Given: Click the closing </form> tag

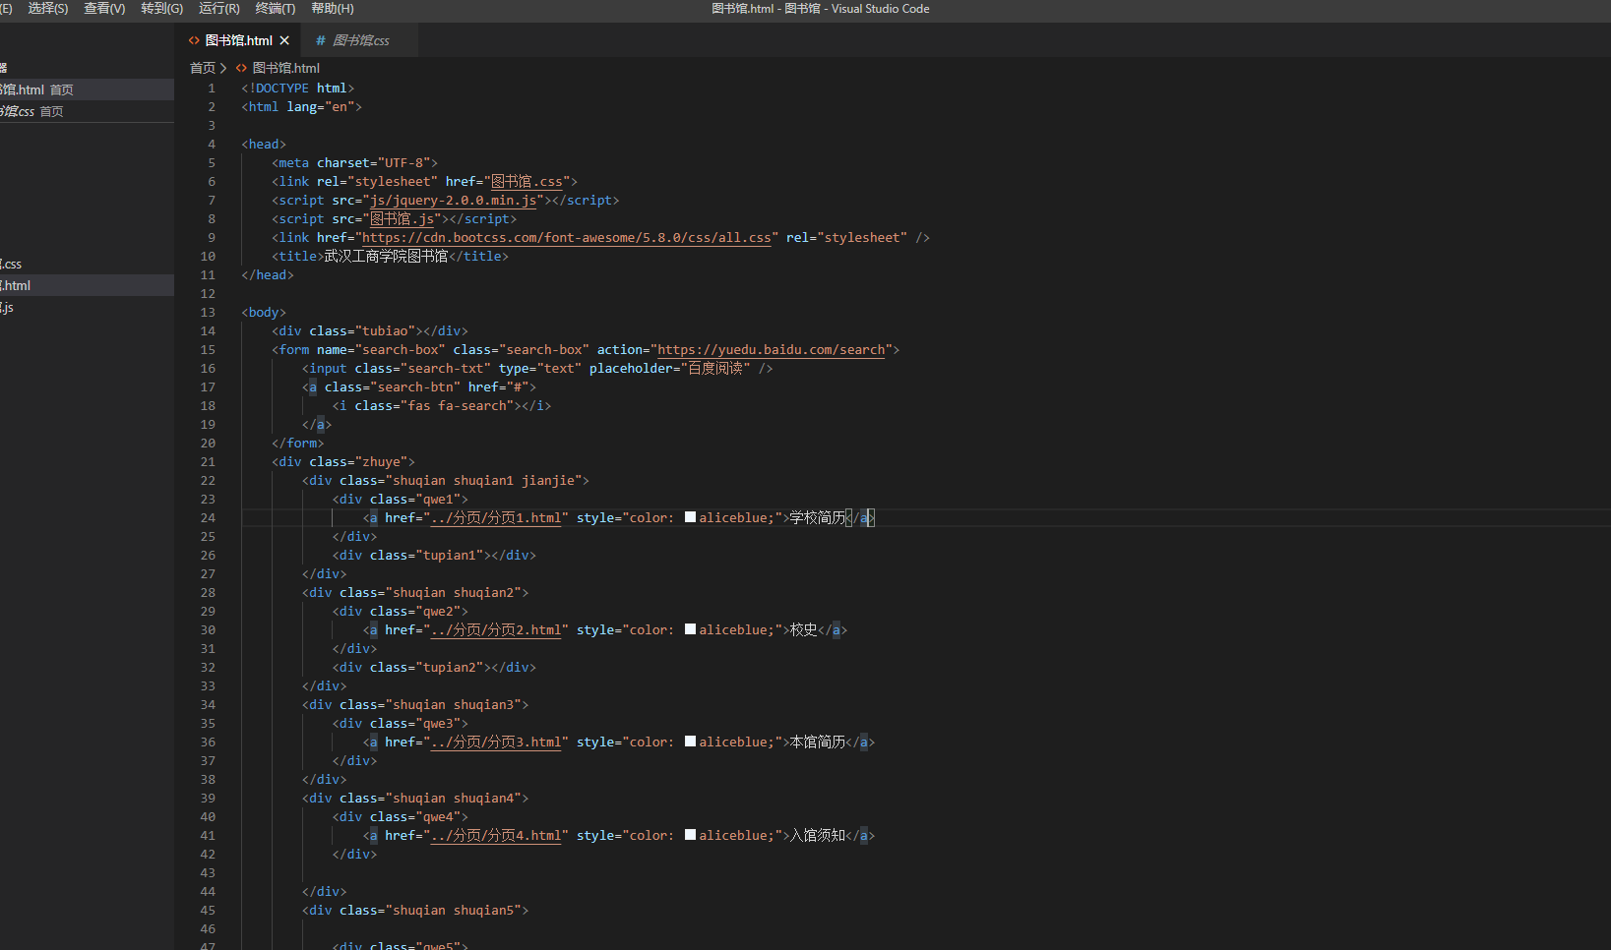Looking at the screenshot, I should [297, 443].
